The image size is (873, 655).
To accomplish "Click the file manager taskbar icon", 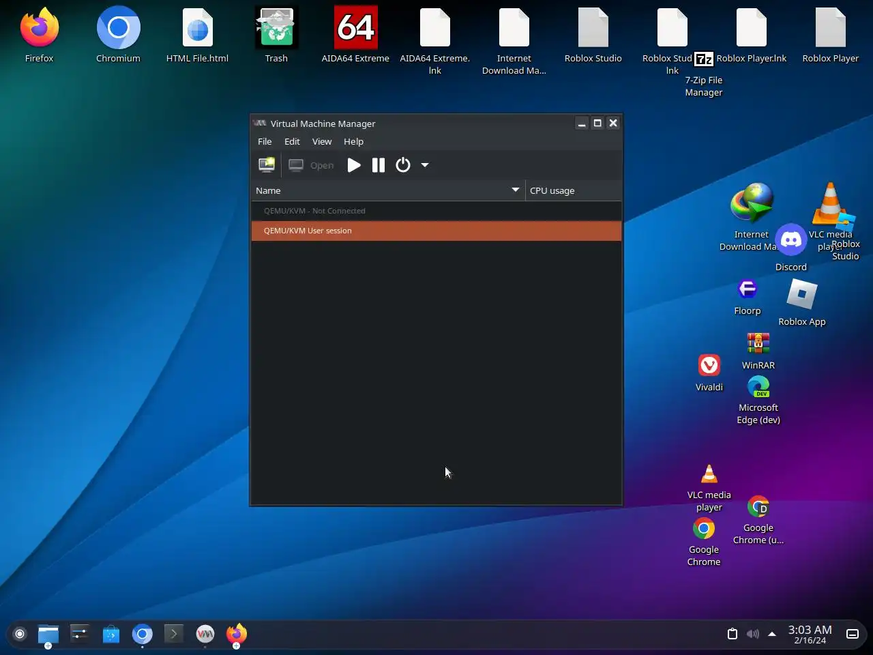I will 48,635.
